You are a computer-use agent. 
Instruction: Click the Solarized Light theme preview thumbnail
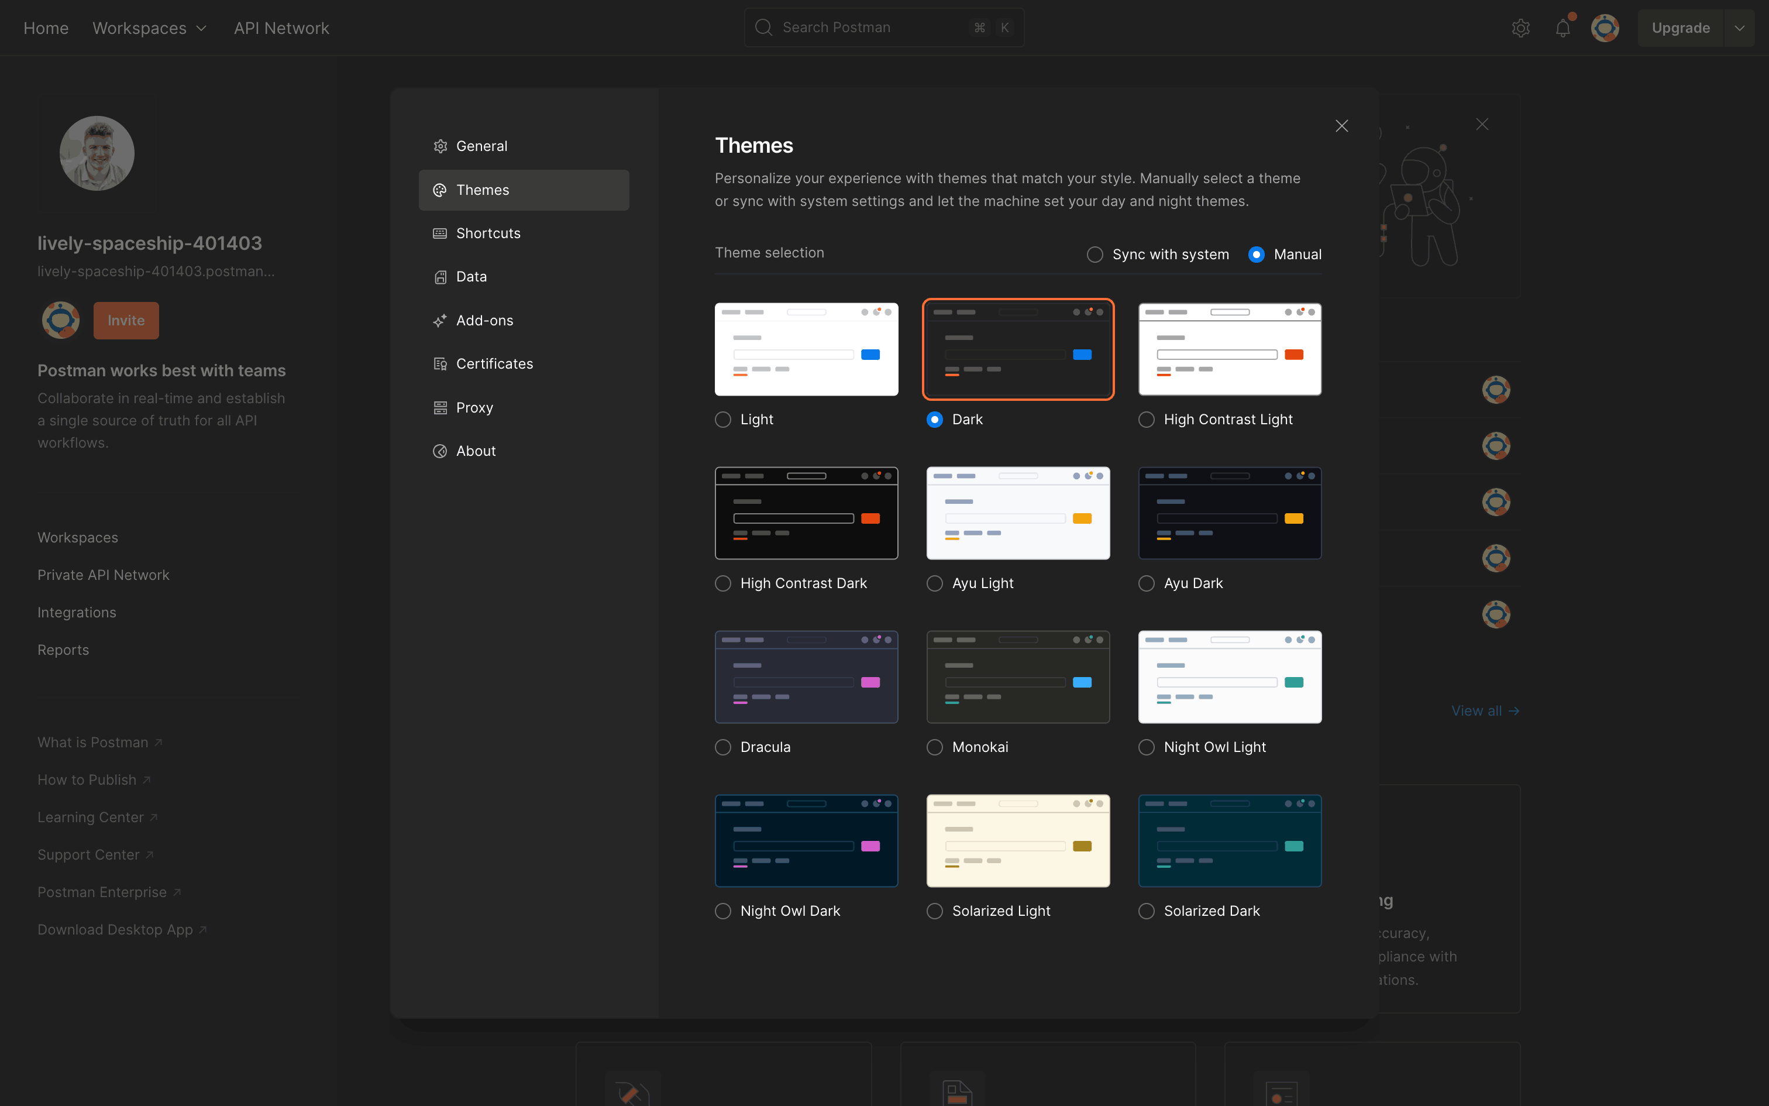click(x=1017, y=840)
